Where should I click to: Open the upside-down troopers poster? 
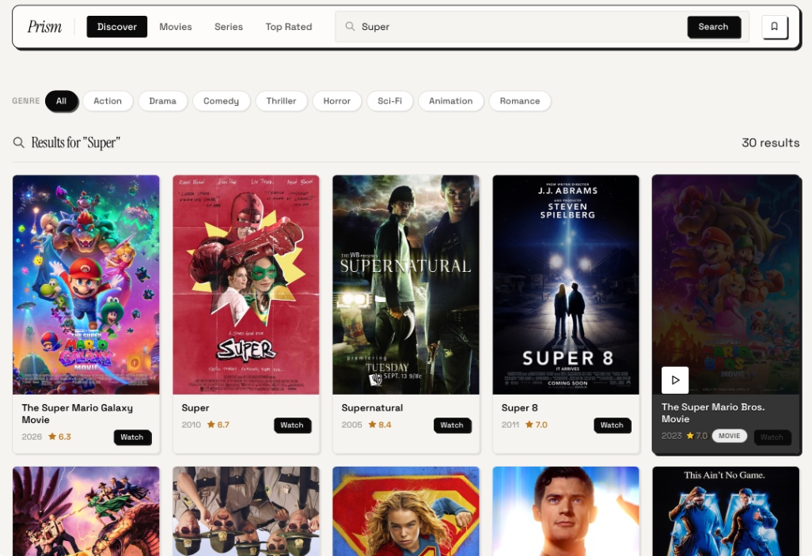click(x=246, y=512)
